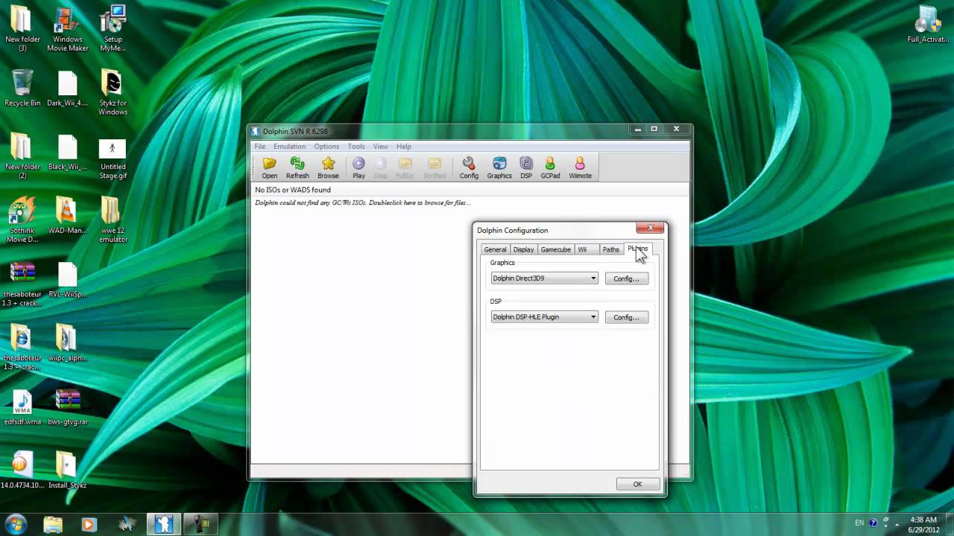The image size is (954, 536).
Task: Select the wwe 12 emulator folder icon
Action: tap(113, 220)
